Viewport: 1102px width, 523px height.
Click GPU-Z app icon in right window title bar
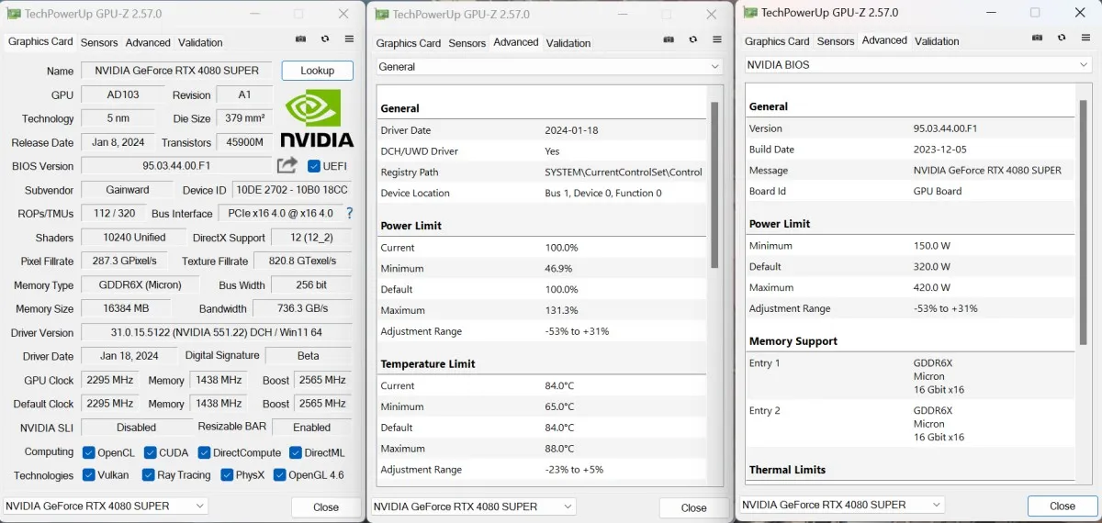click(750, 12)
